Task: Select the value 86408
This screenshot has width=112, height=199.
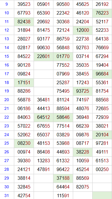Action: coord(43,152)
